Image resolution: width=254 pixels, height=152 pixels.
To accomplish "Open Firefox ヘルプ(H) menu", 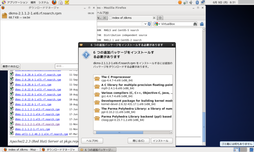I will pyautogui.click(x=103, y=13).
